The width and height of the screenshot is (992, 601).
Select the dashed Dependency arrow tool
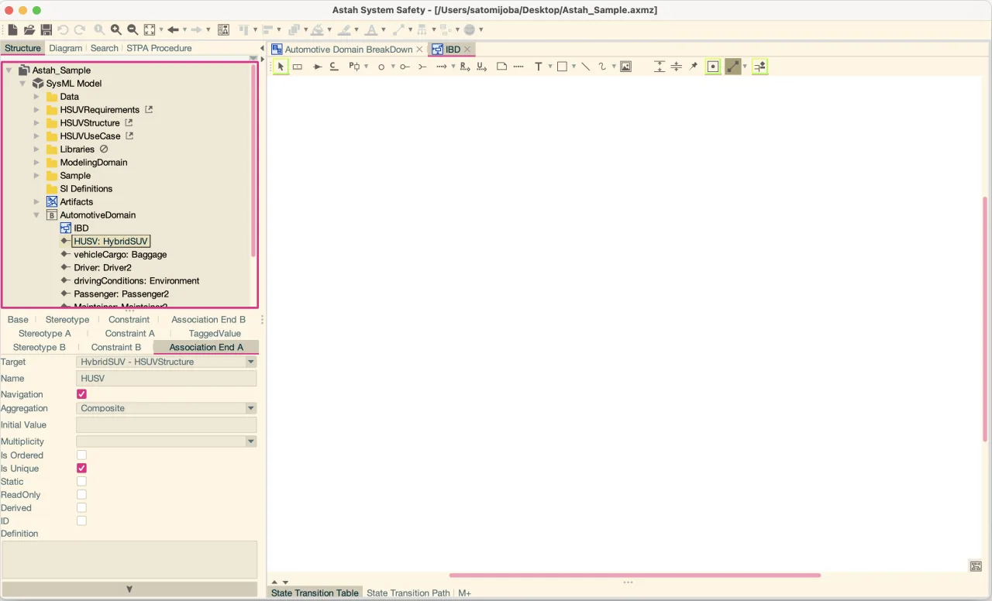point(441,67)
